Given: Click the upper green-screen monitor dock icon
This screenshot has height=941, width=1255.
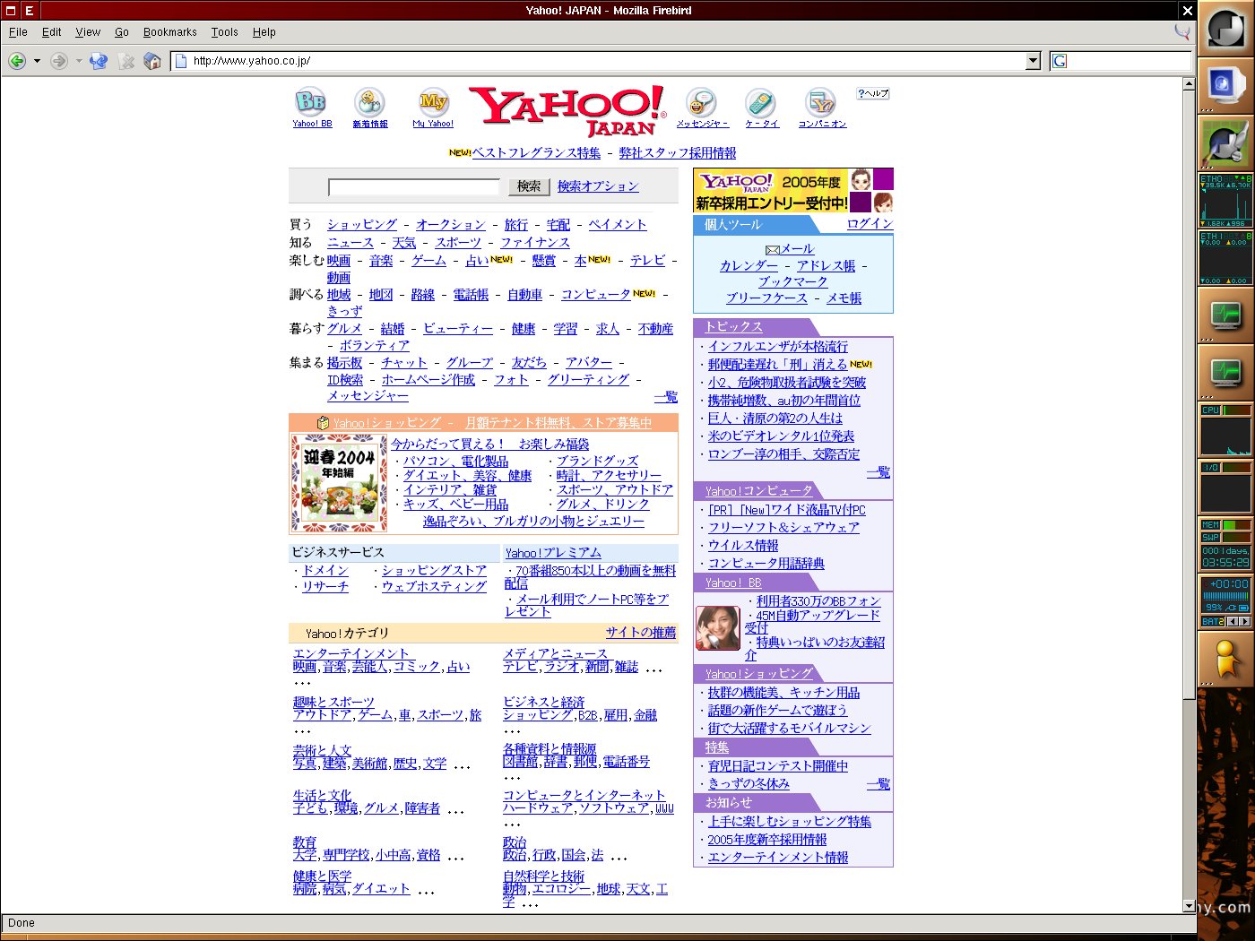Looking at the screenshot, I should (x=1225, y=315).
